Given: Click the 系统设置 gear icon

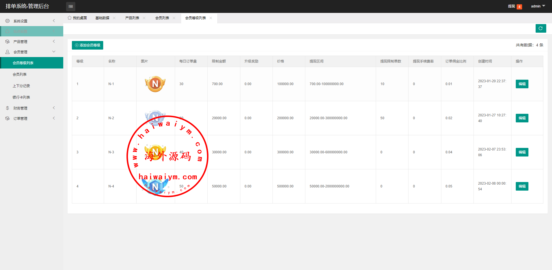Looking at the screenshot, I should 7,21.
